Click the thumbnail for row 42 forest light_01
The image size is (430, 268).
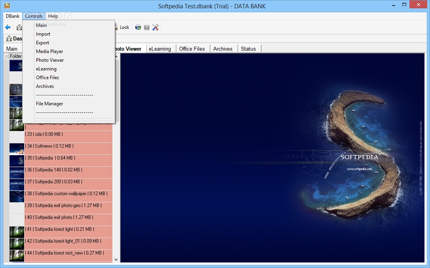click(17, 243)
